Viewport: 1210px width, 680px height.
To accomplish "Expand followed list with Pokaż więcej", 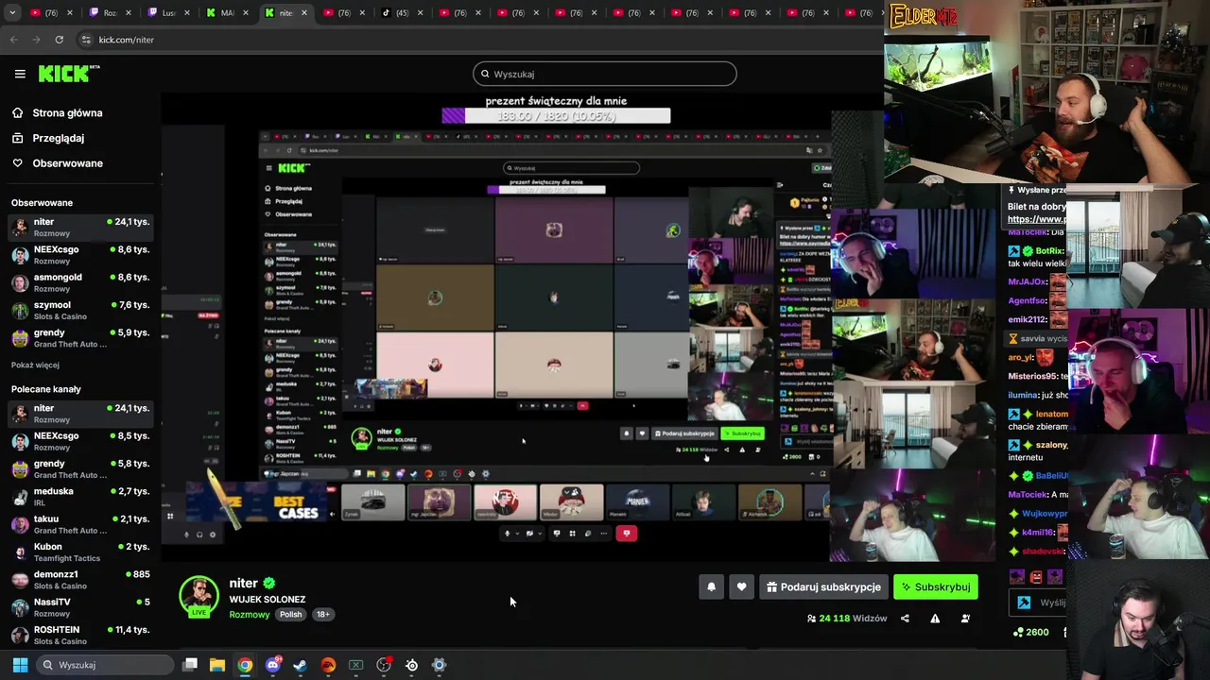I will (35, 365).
